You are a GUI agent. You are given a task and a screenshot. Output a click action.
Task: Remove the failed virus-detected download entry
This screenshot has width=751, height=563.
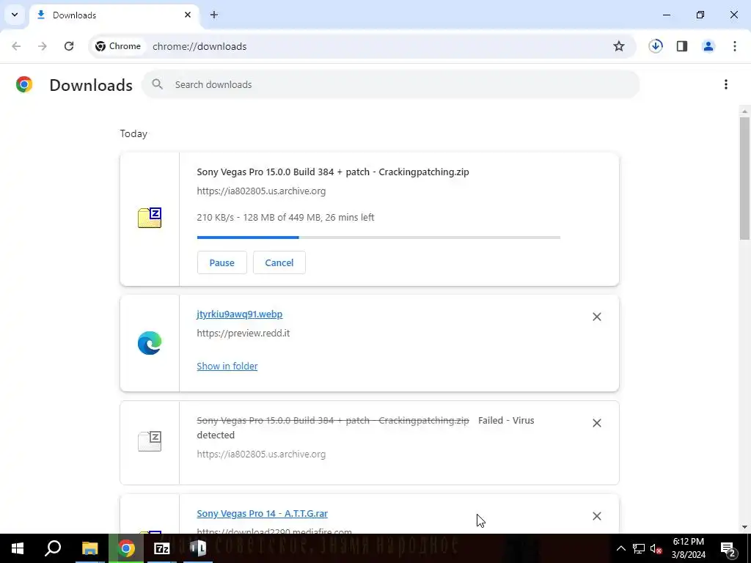(597, 423)
